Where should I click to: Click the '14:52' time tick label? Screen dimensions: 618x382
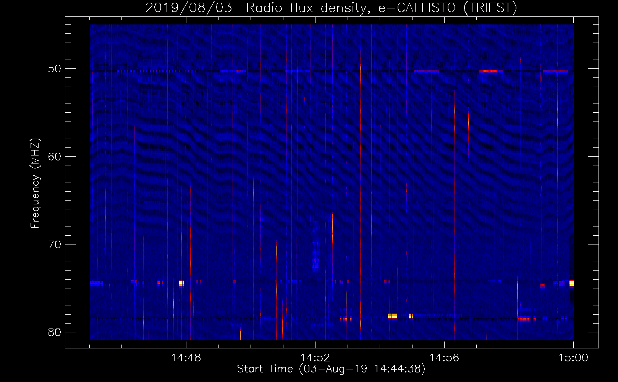tap(315, 358)
